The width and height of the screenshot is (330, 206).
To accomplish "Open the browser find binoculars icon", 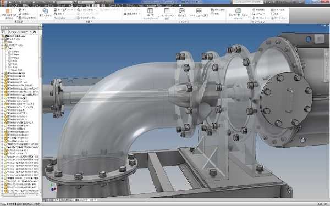I will tap(34, 32).
